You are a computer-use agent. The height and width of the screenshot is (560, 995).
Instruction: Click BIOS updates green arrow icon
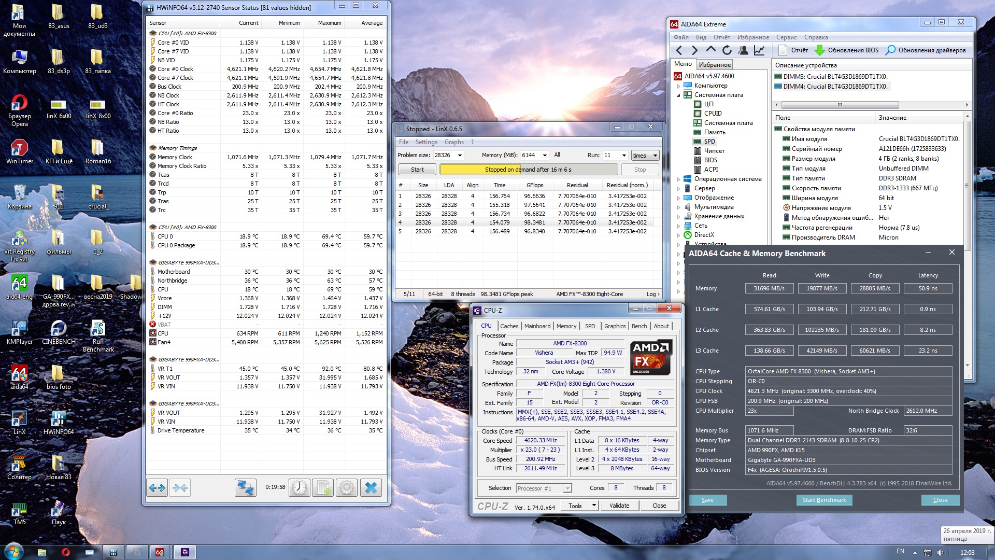820,50
